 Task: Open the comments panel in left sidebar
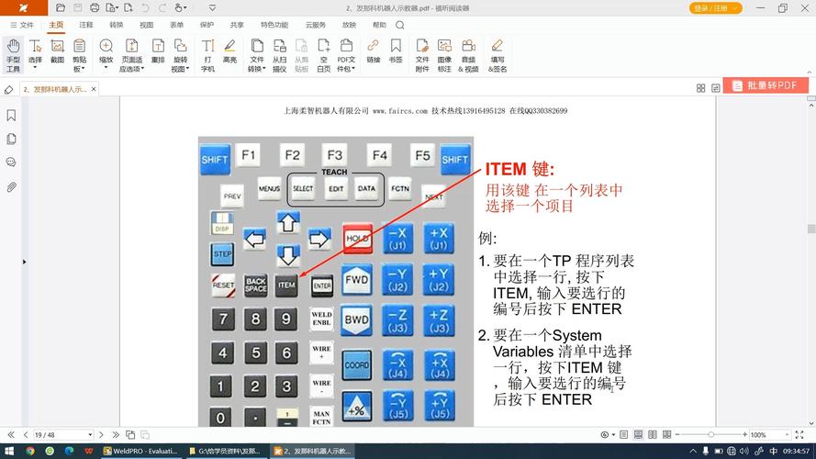11,162
